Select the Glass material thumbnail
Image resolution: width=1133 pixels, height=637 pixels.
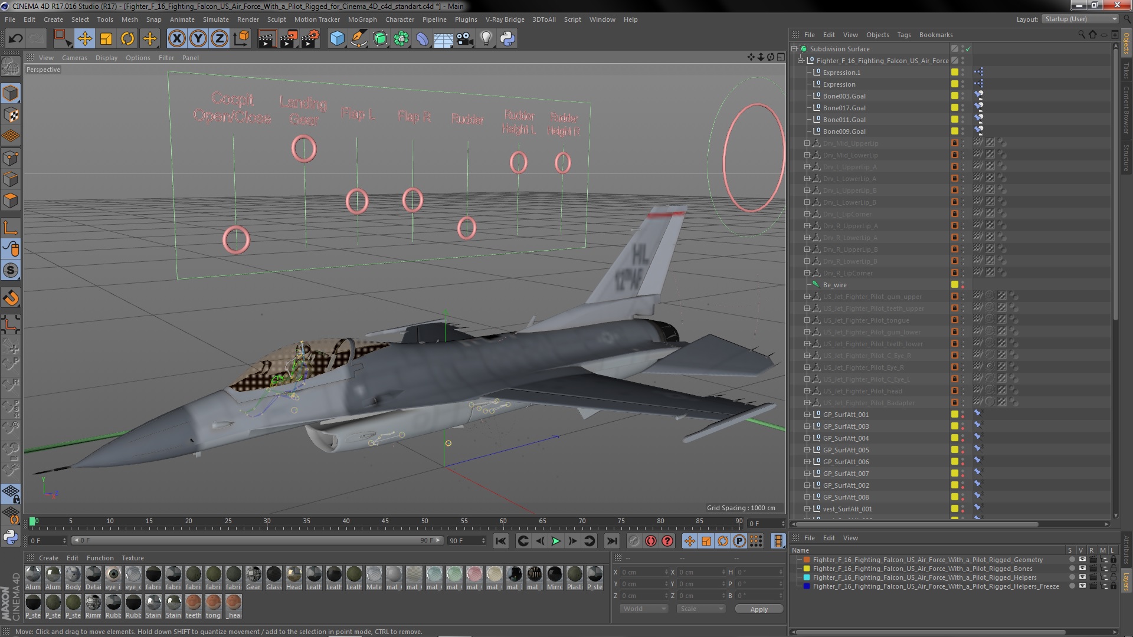[x=274, y=577]
